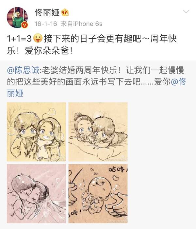Screen dimensions: 196x229
Task: Expand the post options chevron
Action: tap(186, 11)
